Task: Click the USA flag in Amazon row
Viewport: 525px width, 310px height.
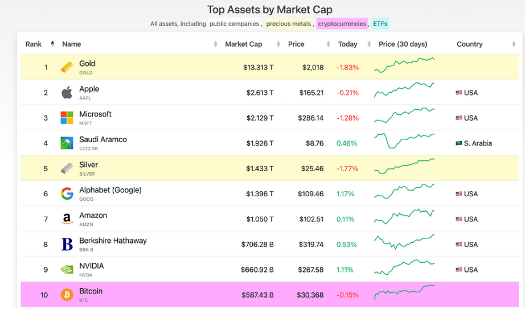Action: tap(459, 219)
